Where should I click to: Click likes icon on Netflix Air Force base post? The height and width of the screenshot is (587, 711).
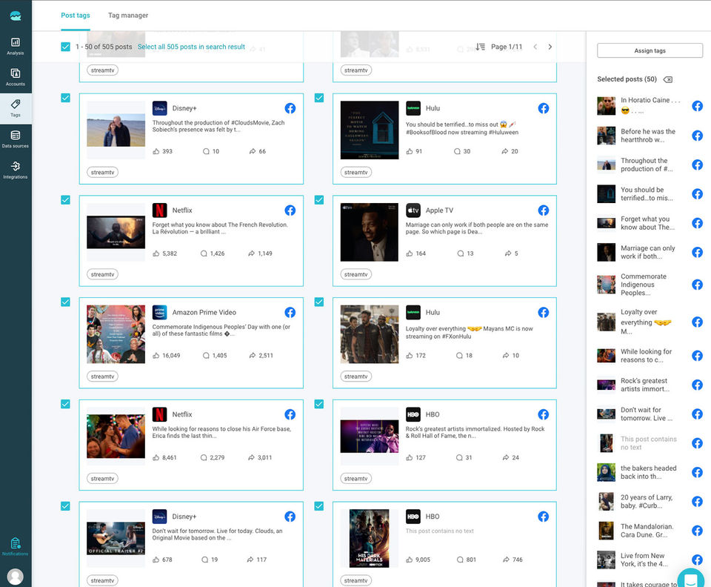point(156,457)
